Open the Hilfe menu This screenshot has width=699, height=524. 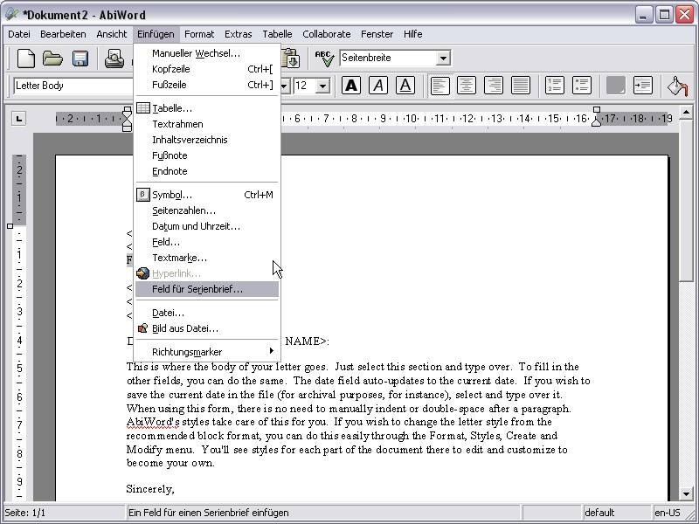(412, 34)
